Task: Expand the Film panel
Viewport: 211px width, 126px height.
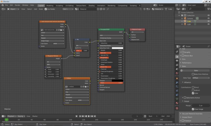Action: [x=184, y=59]
